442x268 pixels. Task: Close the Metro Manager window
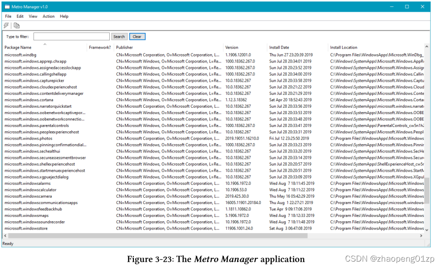pos(422,7)
